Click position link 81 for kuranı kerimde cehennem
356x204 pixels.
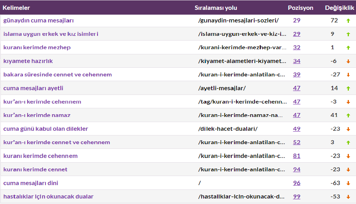tap(296, 156)
